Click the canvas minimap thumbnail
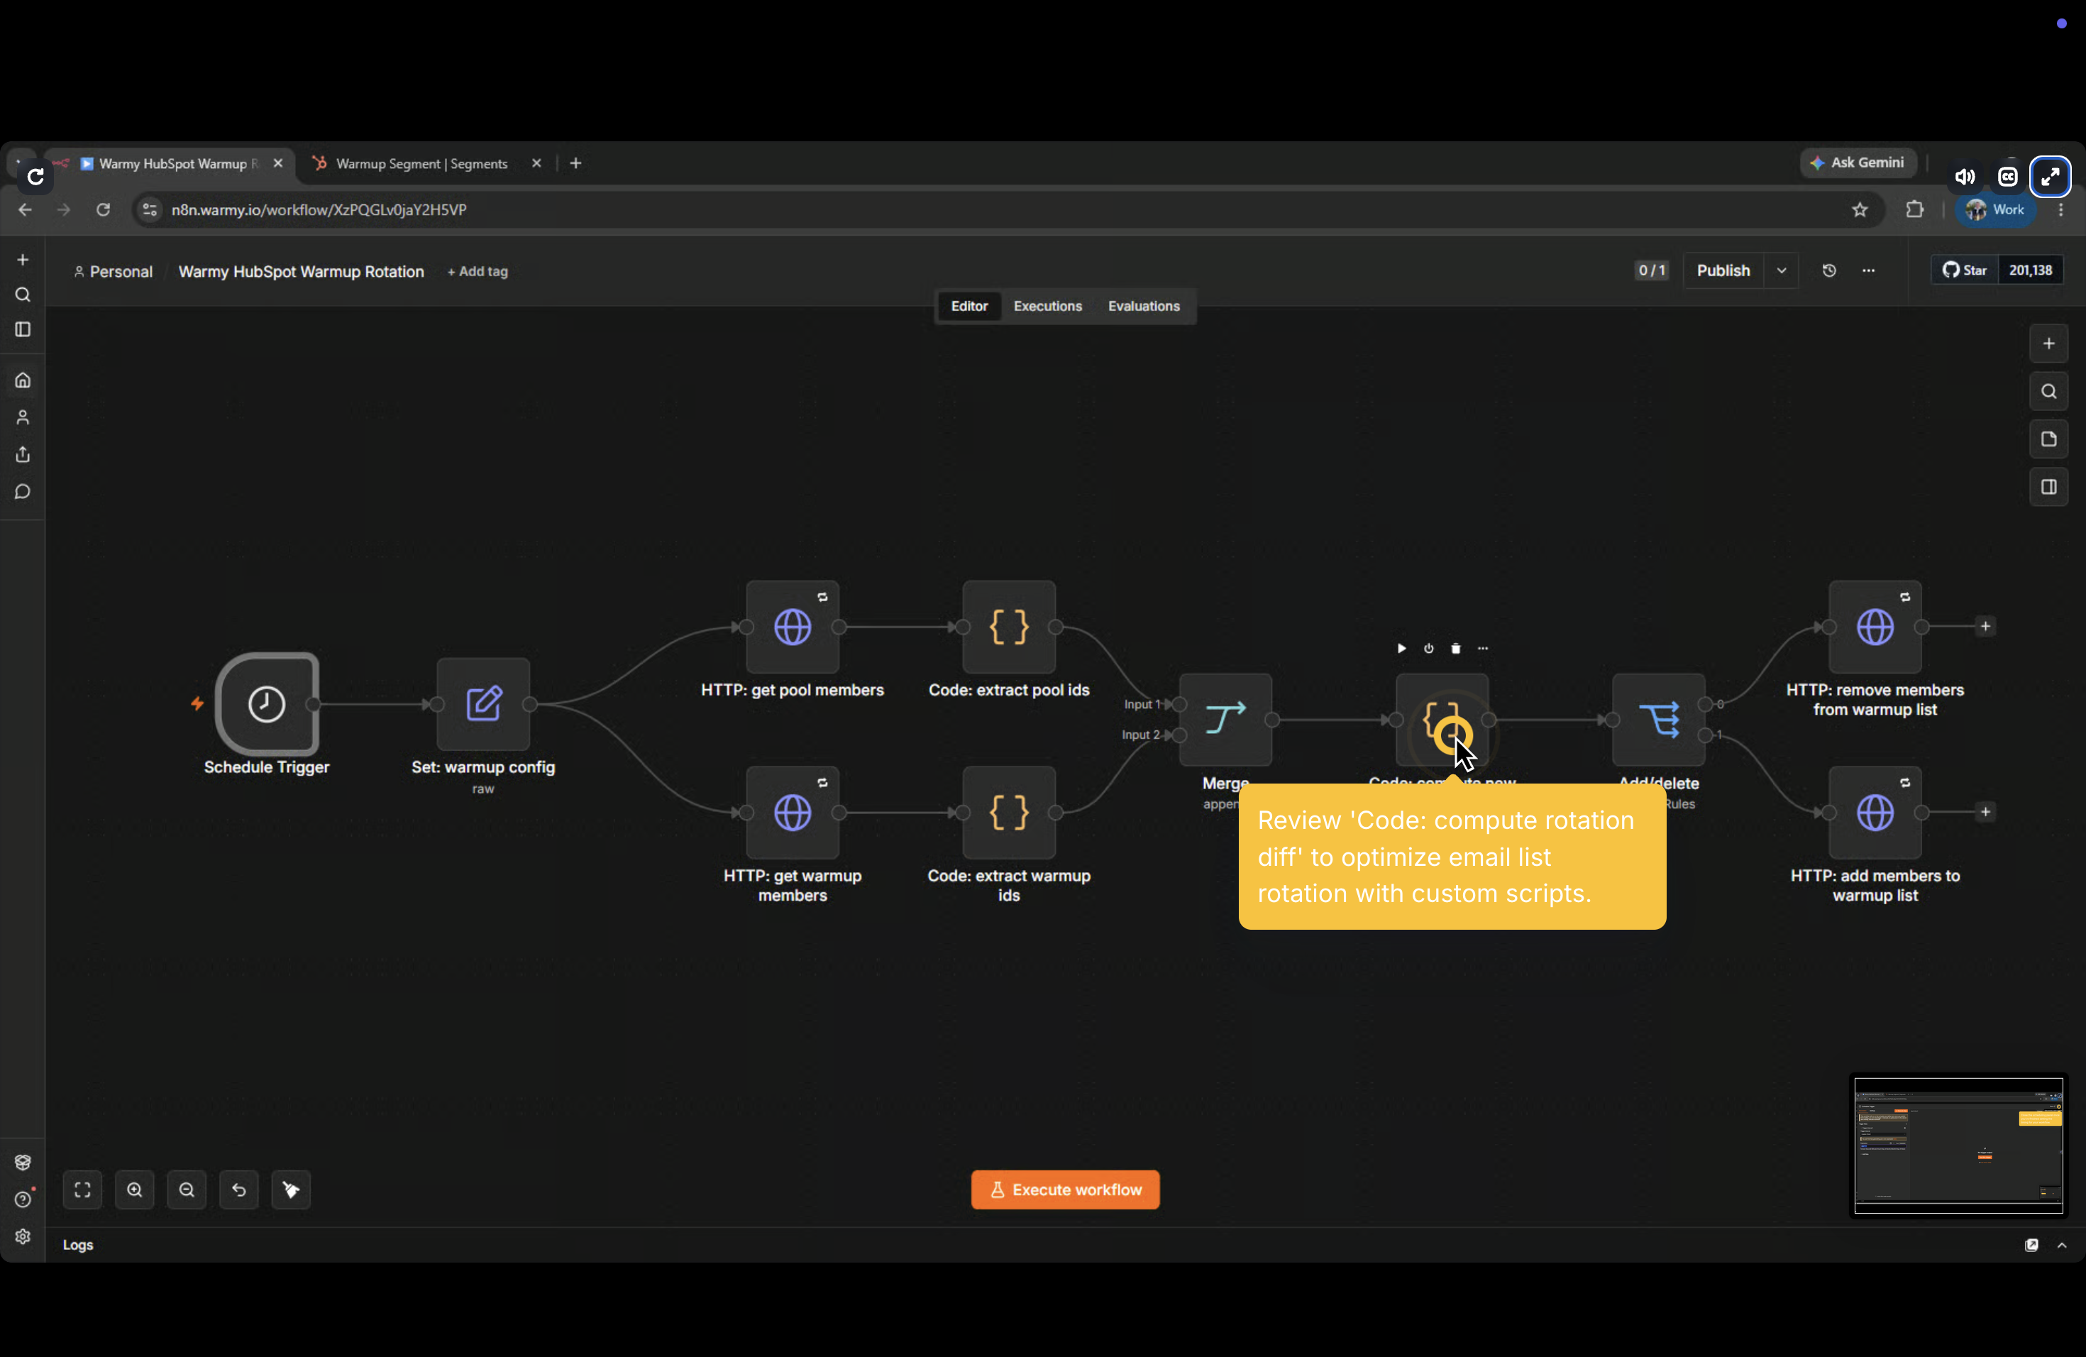This screenshot has height=1357, width=2086. [1958, 1145]
